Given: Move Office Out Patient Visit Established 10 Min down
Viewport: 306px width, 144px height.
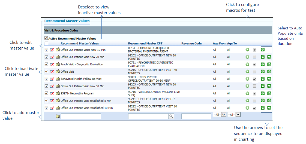Looking at the screenshot, I should pos(263,108).
